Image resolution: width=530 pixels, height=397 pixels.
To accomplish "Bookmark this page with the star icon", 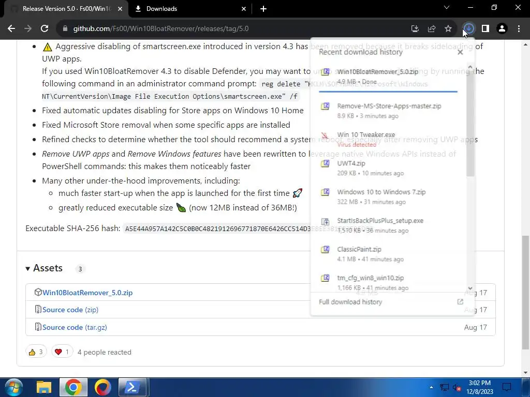I will tap(448, 29).
